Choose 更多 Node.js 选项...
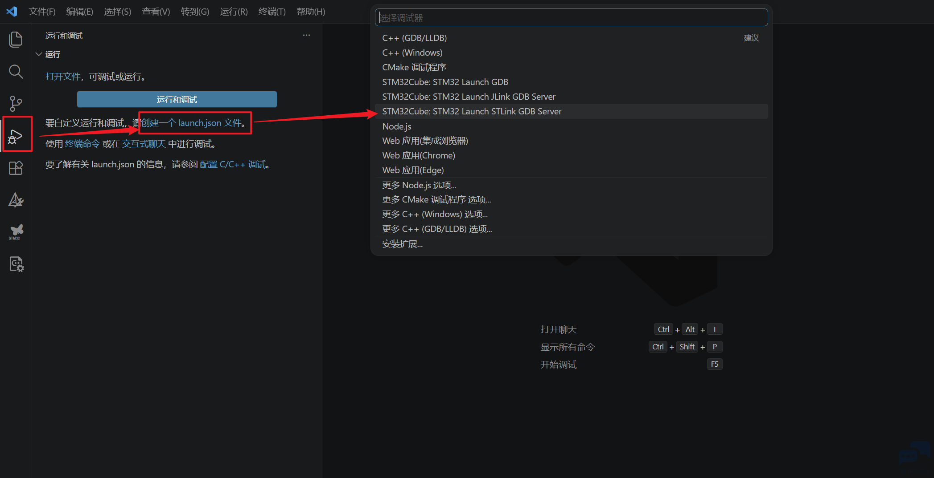This screenshot has width=934, height=478. click(x=571, y=185)
